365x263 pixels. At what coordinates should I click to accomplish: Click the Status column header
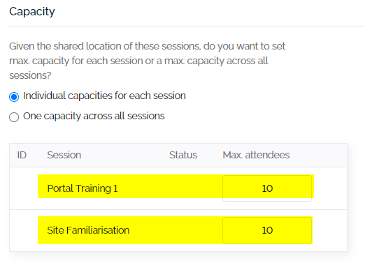pyautogui.click(x=183, y=155)
